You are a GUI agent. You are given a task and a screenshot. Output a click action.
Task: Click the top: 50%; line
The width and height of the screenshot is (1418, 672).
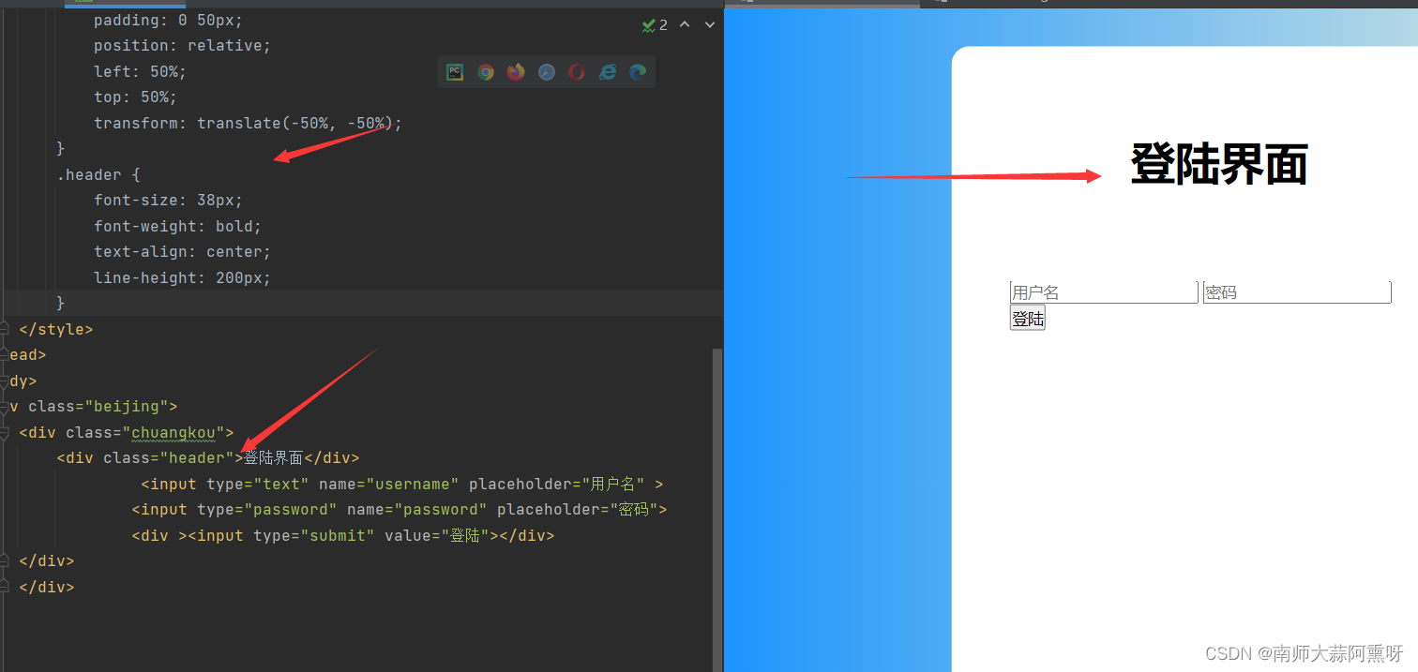coord(135,97)
